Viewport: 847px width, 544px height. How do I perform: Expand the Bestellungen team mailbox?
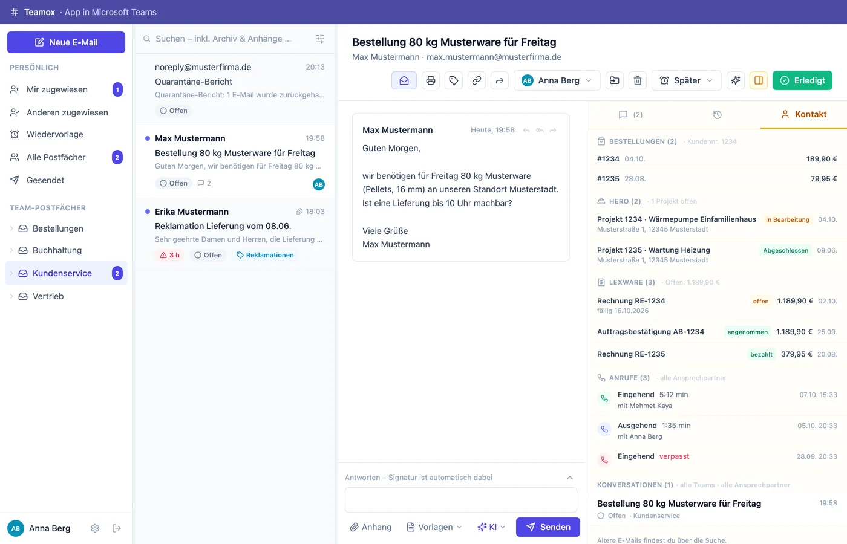pos(11,228)
